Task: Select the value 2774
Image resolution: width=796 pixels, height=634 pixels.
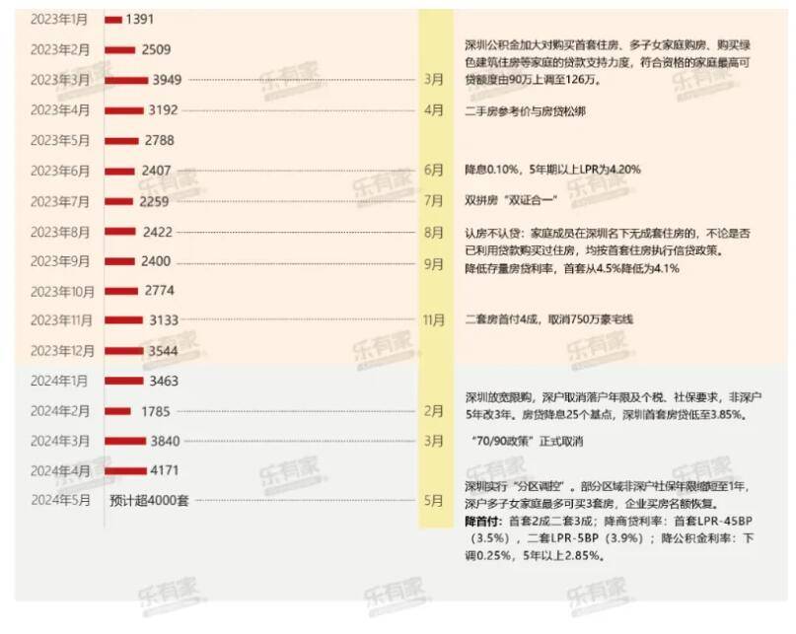Action: [x=160, y=291]
